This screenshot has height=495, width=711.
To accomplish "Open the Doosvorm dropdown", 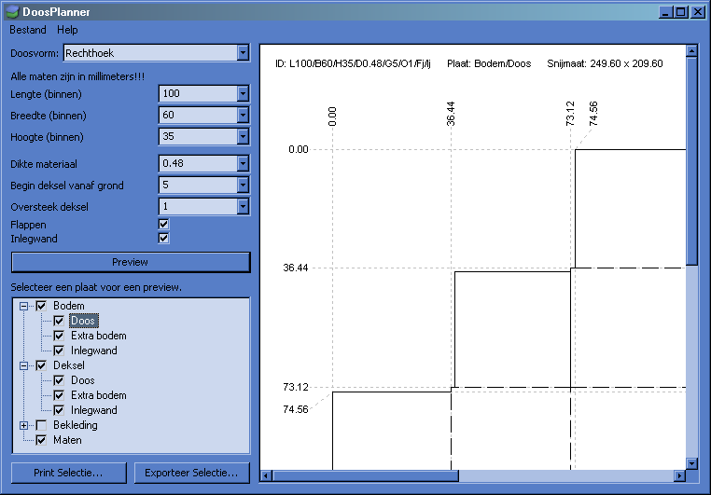I will click(243, 53).
